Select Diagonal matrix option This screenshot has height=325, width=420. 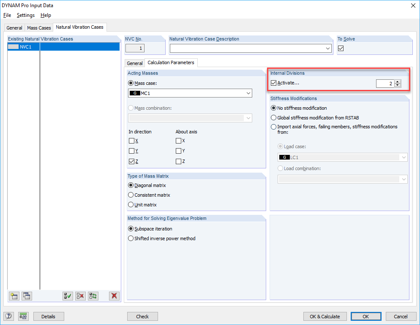131,185
